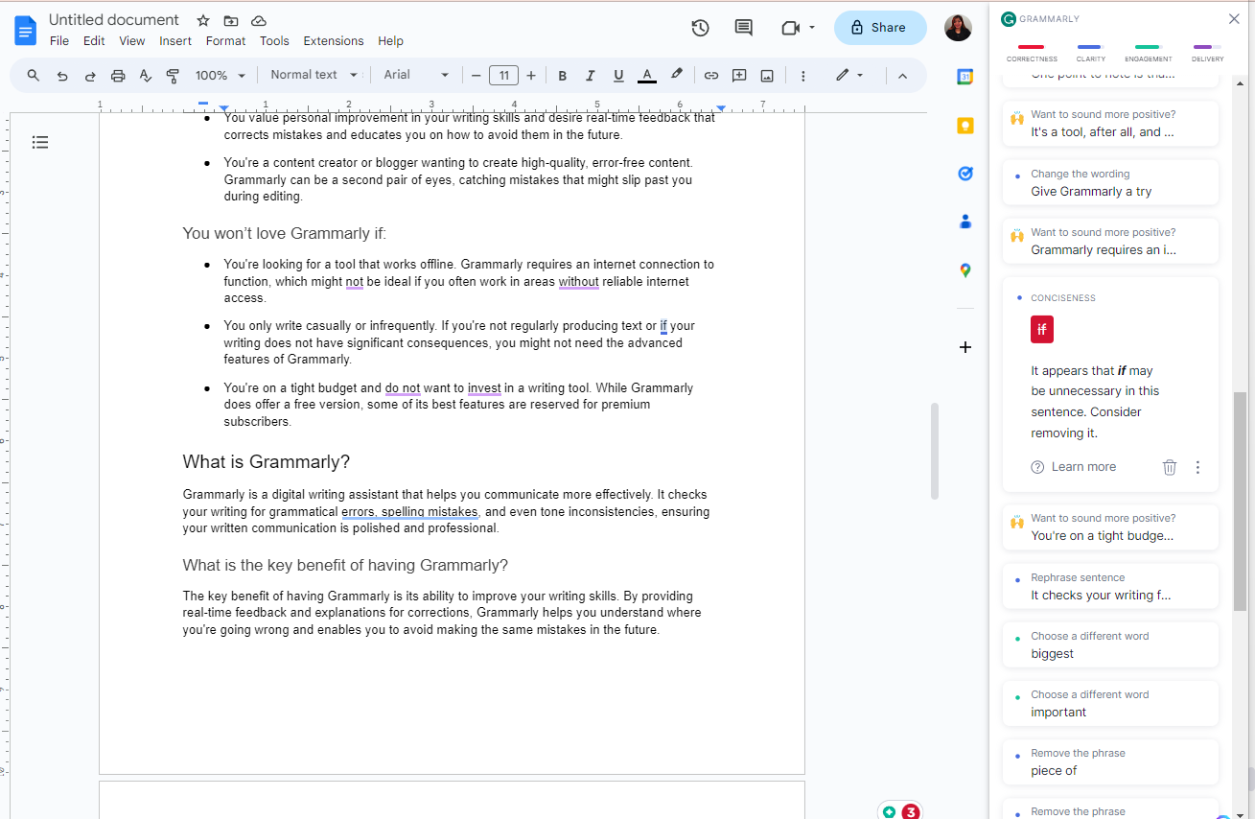Toggle bold formatting
Image resolution: width=1255 pixels, height=819 pixels.
(563, 75)
